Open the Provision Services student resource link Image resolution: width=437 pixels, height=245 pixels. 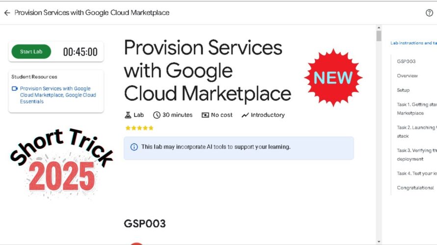[x=58, y=95]
